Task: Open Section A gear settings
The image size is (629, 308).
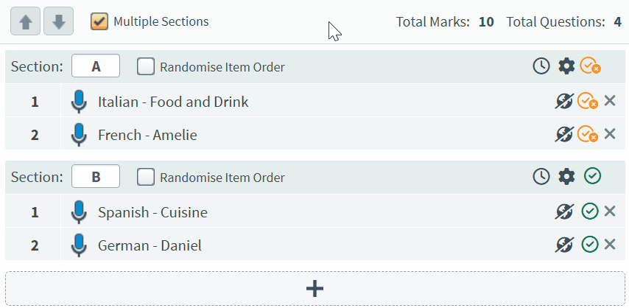Action: 566,66
